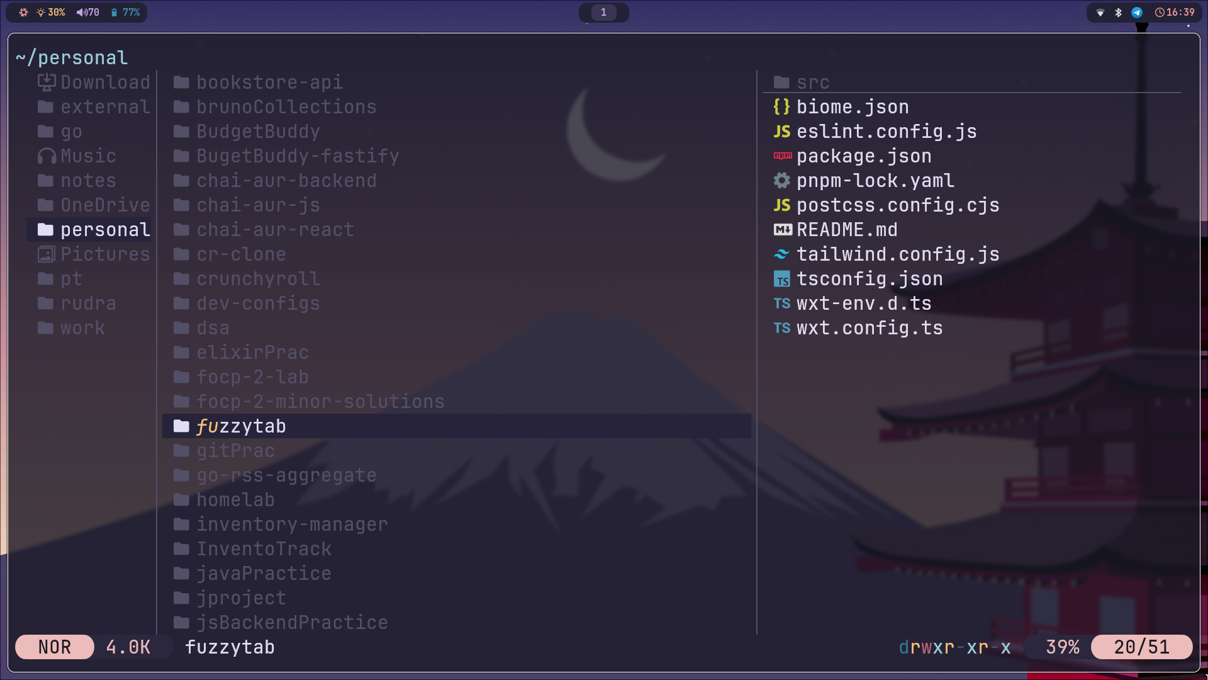This screenshot has width=1208, height=680.
Task: Select the src folder in preview pane
Action: tap(812, 82)
